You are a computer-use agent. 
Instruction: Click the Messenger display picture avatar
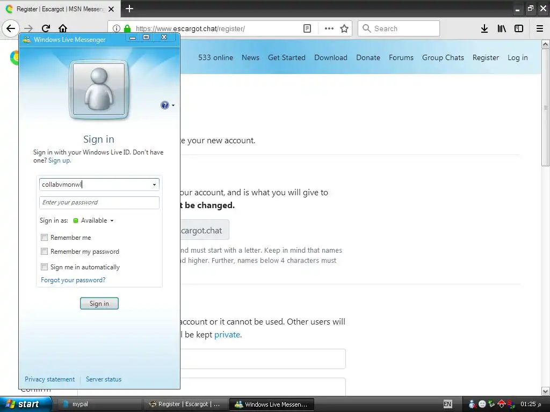(99, 89)
